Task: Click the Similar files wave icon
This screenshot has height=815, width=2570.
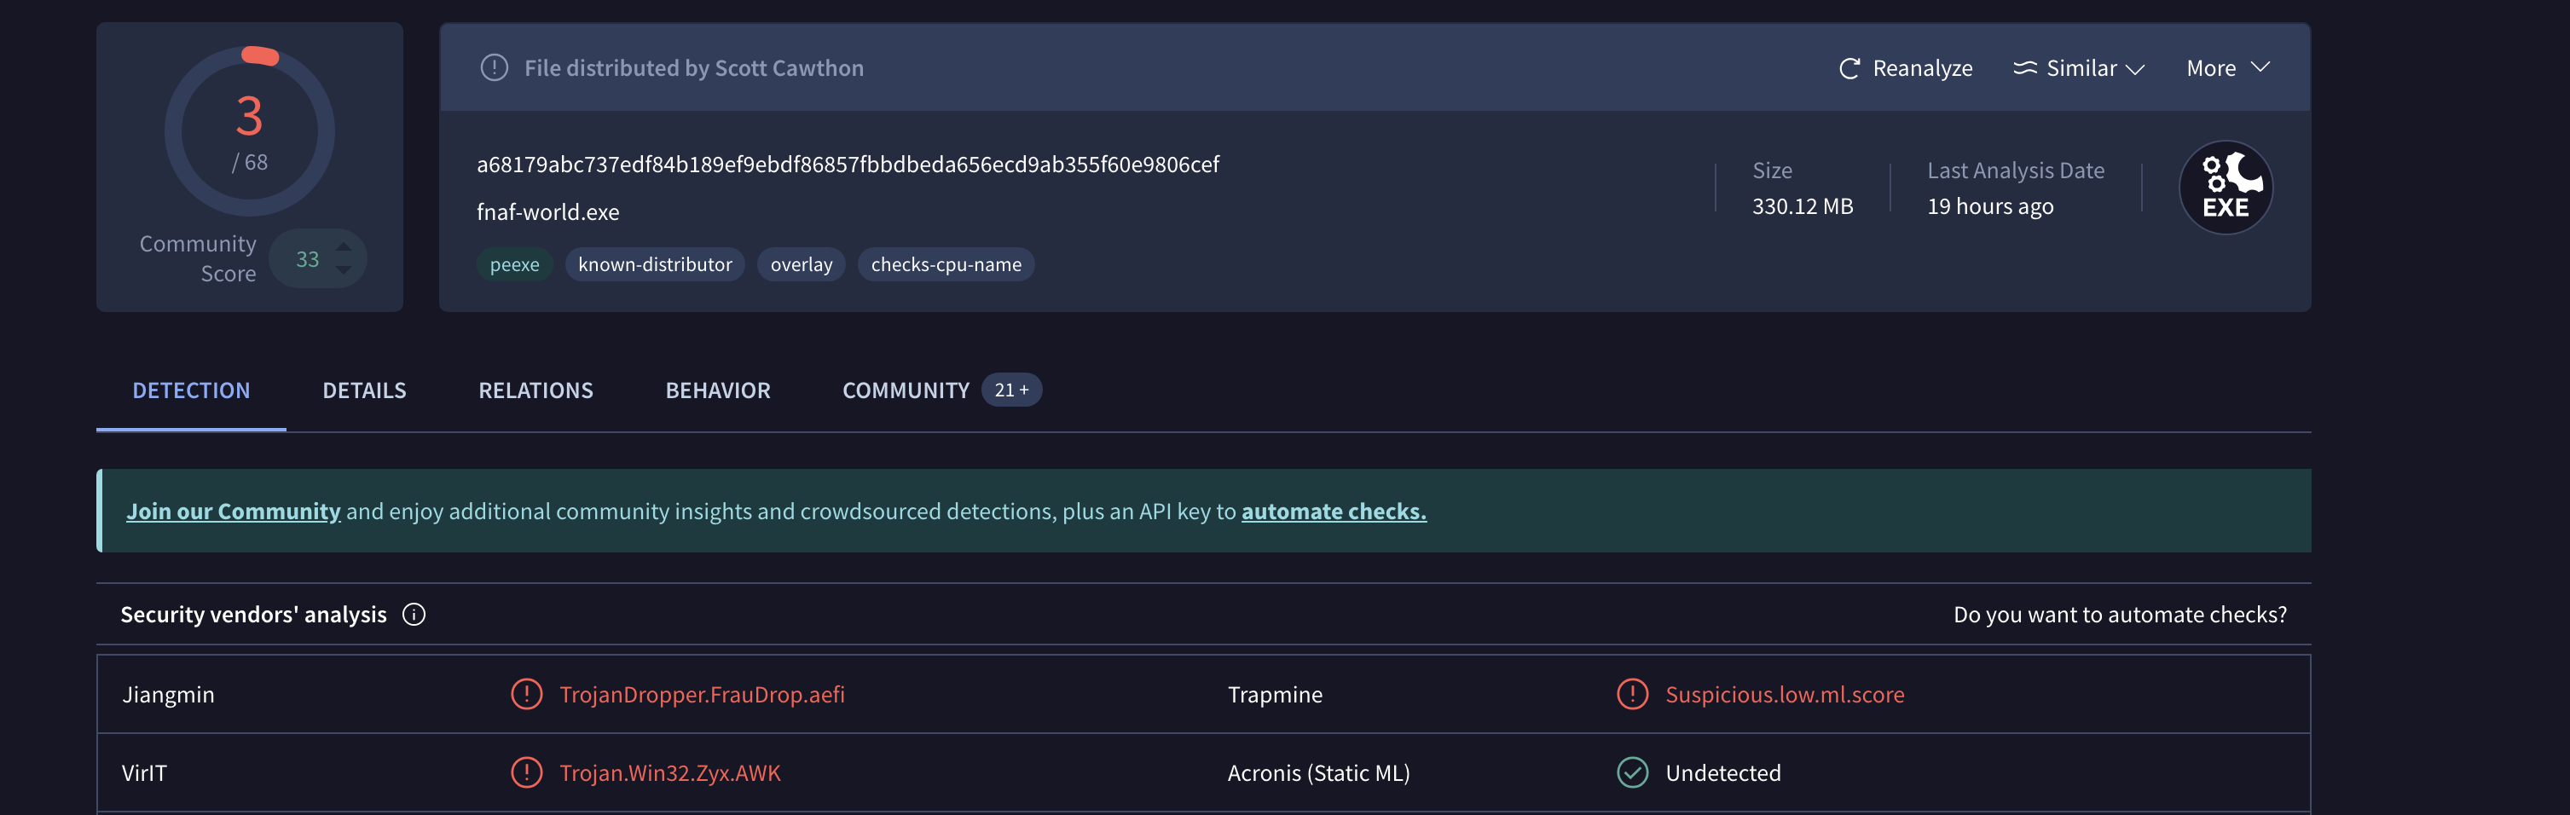Action: click(x=2024, y=68)
